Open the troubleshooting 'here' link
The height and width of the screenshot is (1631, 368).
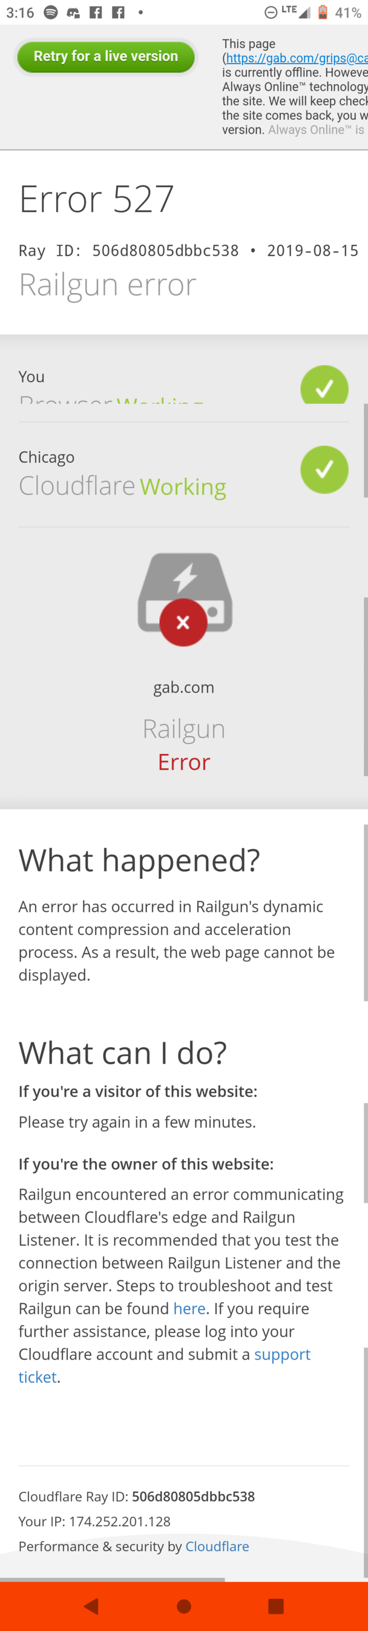189,1308
